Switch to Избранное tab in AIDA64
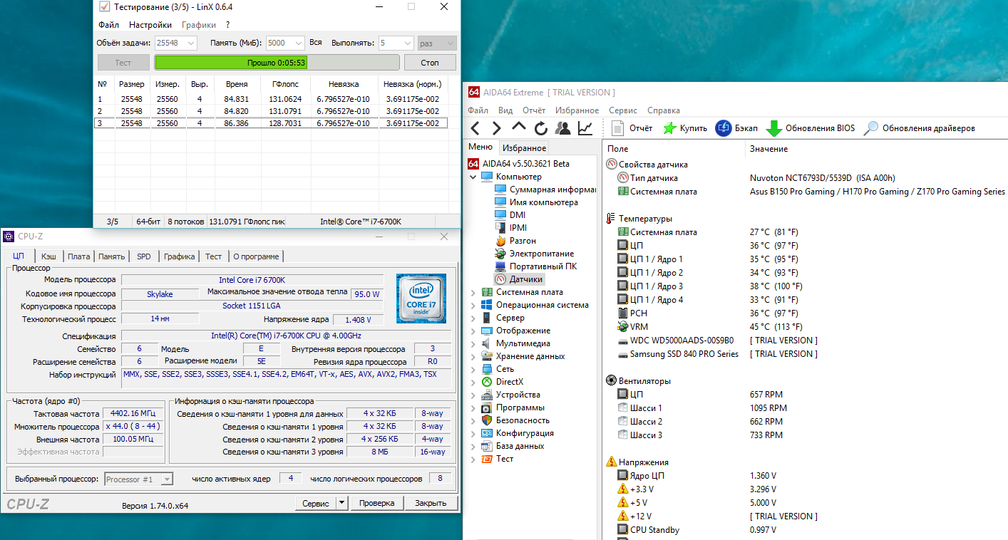Screen dimensions: 1008x540 pyautogui.click(x=524, y=148)
